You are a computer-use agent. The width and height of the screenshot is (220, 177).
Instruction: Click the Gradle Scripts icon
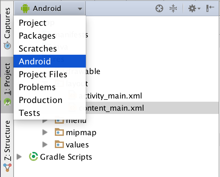[x=34, y=157]
